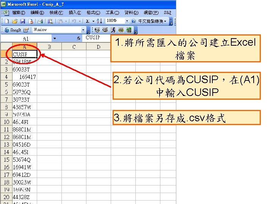Select cell A1 containing CUSIP
This screenshot has width=273, height=204.
25,54
